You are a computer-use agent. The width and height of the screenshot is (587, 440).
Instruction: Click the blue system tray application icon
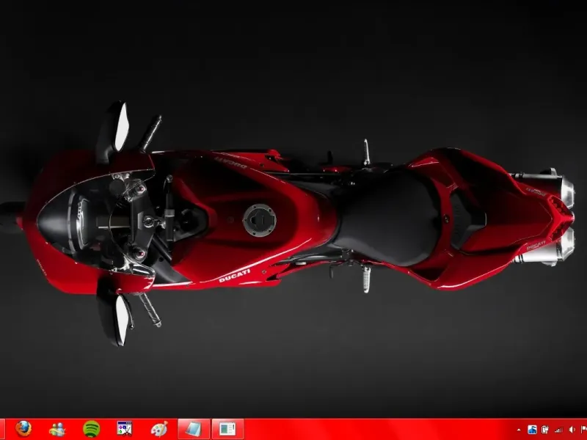coord(532,429)
